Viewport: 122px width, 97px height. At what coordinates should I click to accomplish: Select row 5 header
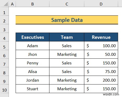4,46
